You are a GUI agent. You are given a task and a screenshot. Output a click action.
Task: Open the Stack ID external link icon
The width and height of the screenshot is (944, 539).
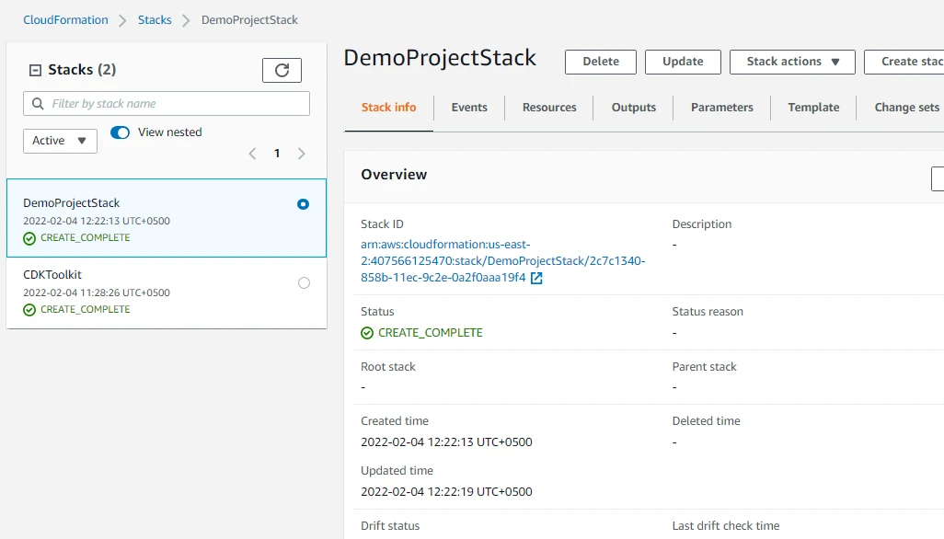pyautogui.click(x=537, y=278)
